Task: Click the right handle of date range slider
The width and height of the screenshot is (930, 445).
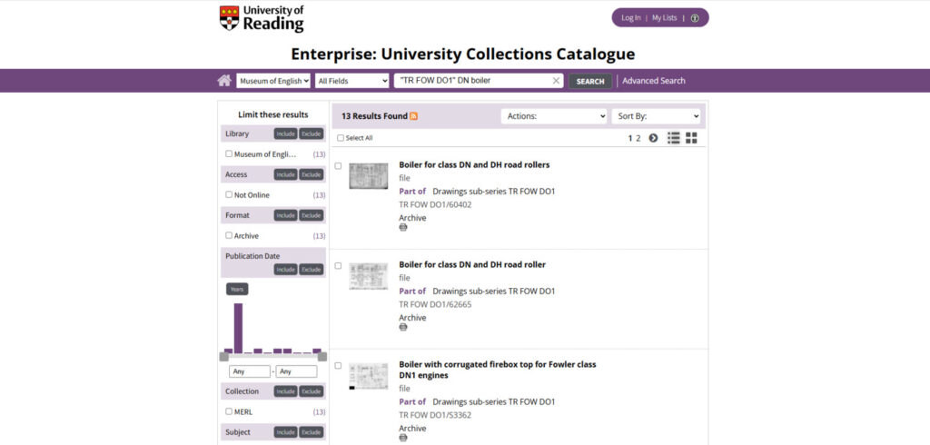Action: [322, 357]
